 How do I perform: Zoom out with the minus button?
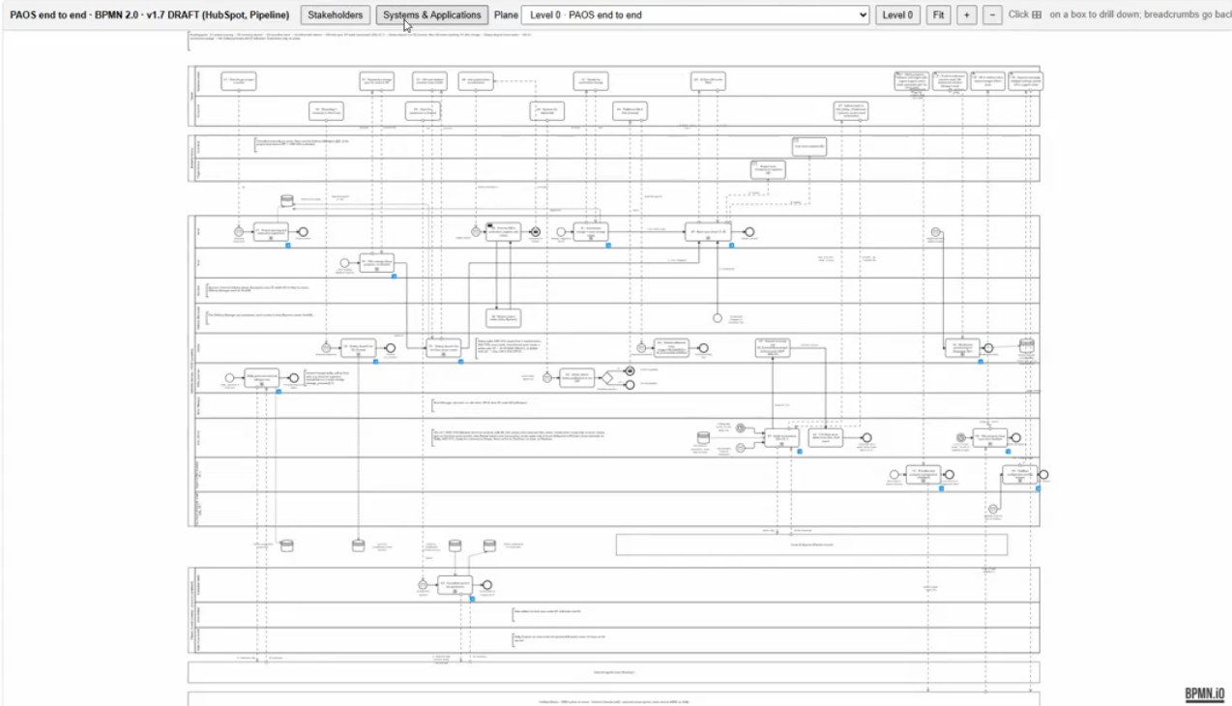992,15
